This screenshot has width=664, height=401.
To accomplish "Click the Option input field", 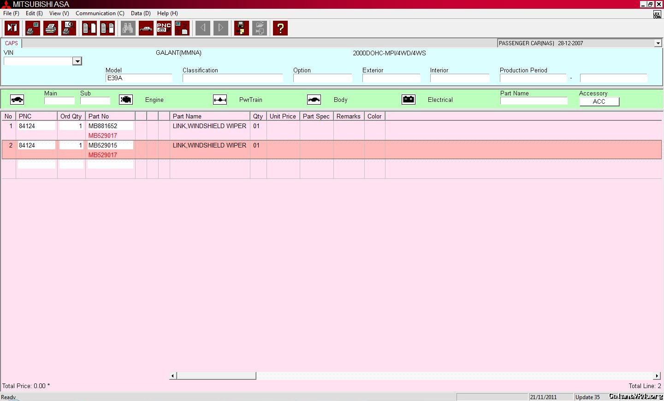I will tap(323, 78).
